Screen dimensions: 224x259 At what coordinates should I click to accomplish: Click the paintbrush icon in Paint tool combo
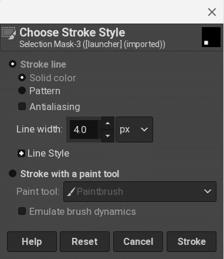click(72, 192)
